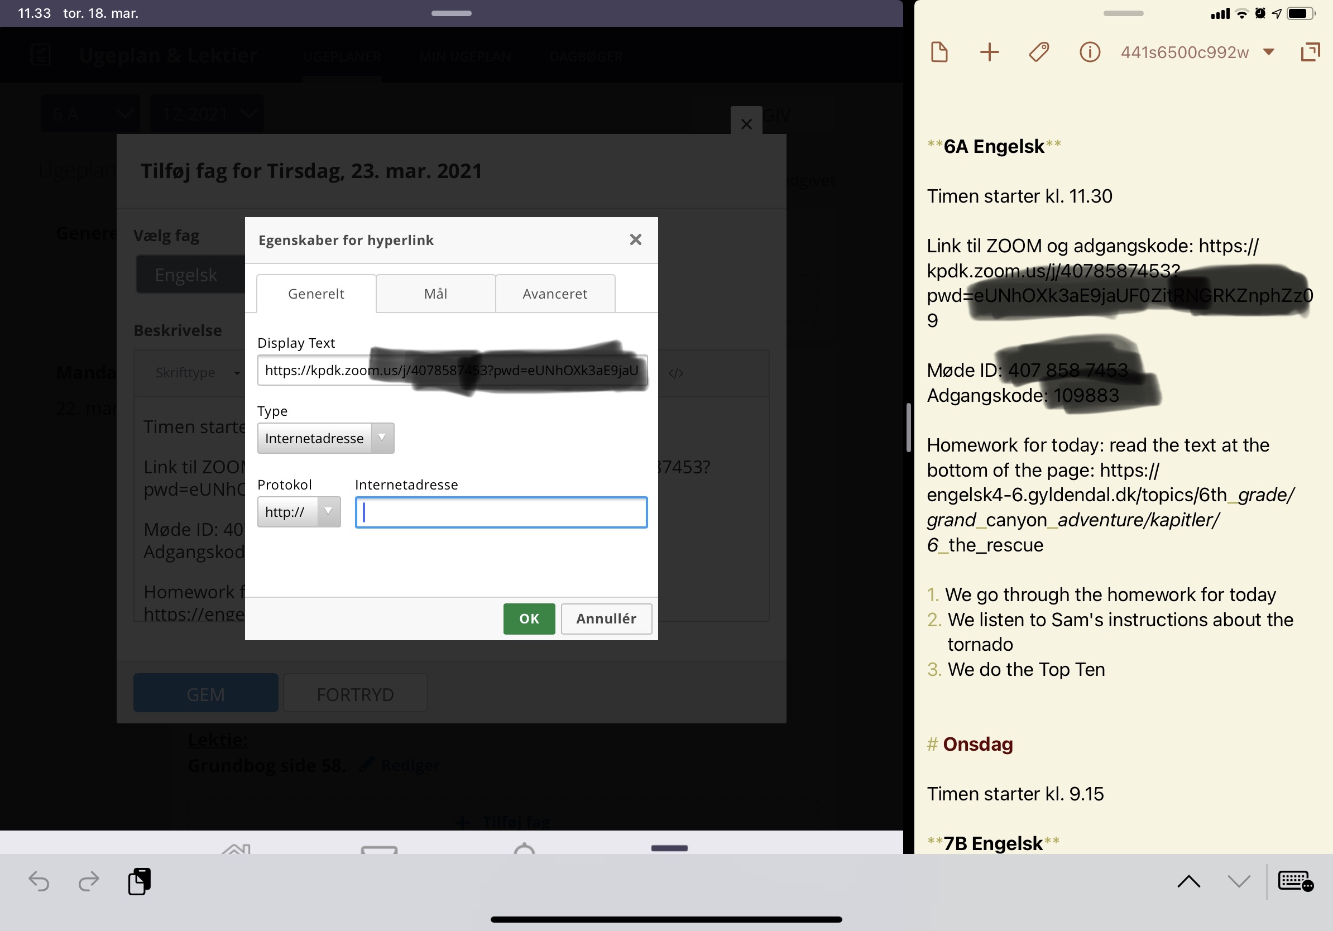Show keyboard using the keyboard icon
This screenshot has width=1333, height=931.
(1295, 881)
